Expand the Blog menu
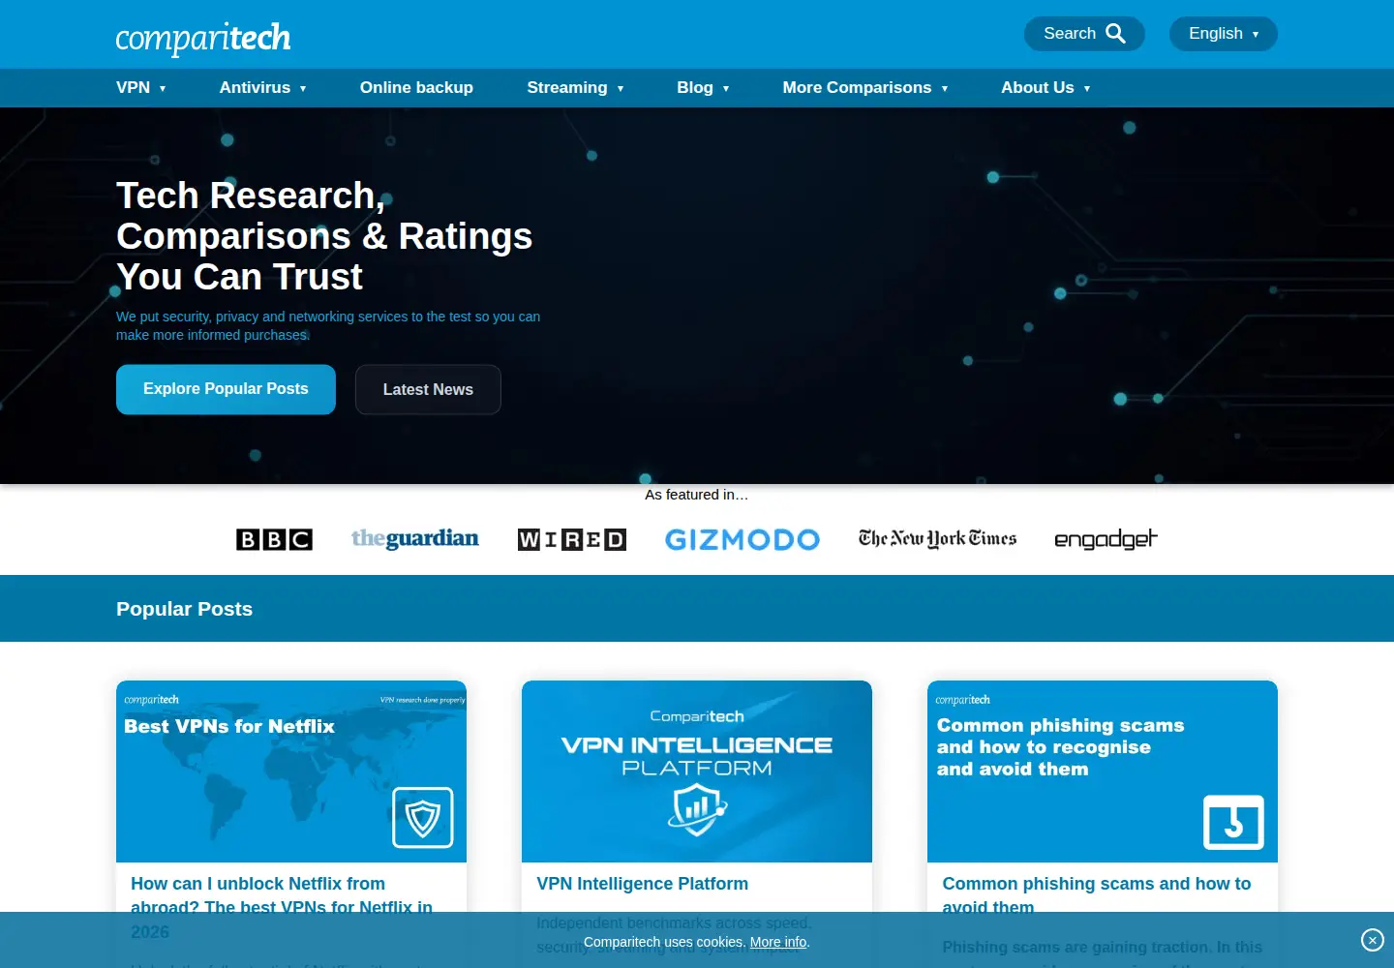Image resolution: width=1394 pixels, height=968 pixels. 703,88
